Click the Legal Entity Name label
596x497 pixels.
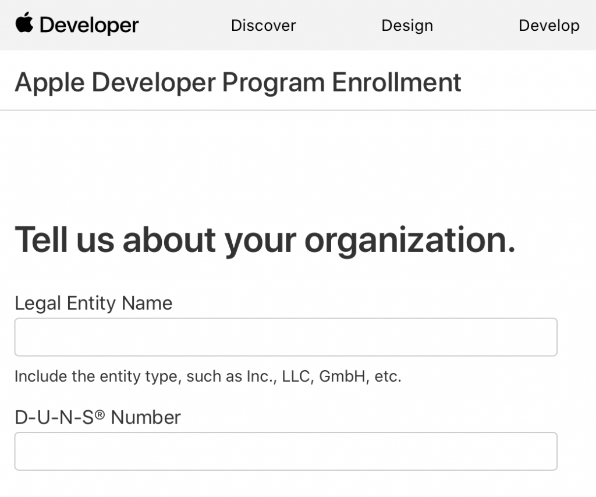(x=94, y=304)
